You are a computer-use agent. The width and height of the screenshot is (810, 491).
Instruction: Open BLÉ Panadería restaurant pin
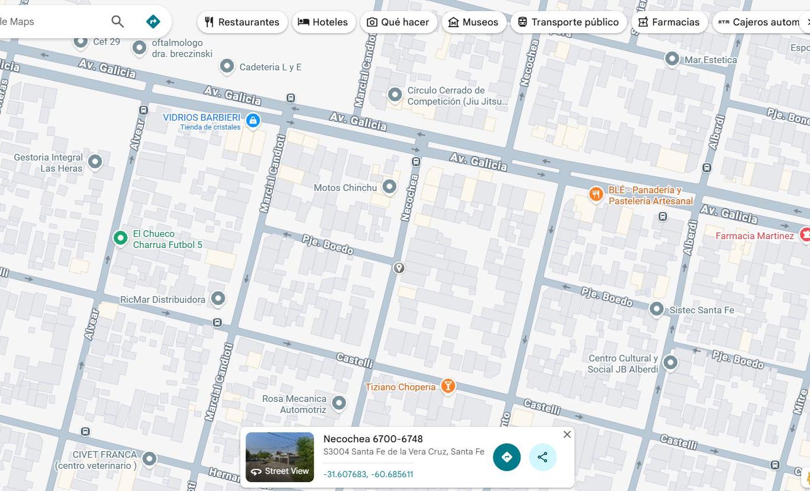pos(596,194)
